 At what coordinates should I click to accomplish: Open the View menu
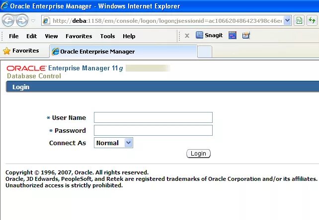coord(51,36)
